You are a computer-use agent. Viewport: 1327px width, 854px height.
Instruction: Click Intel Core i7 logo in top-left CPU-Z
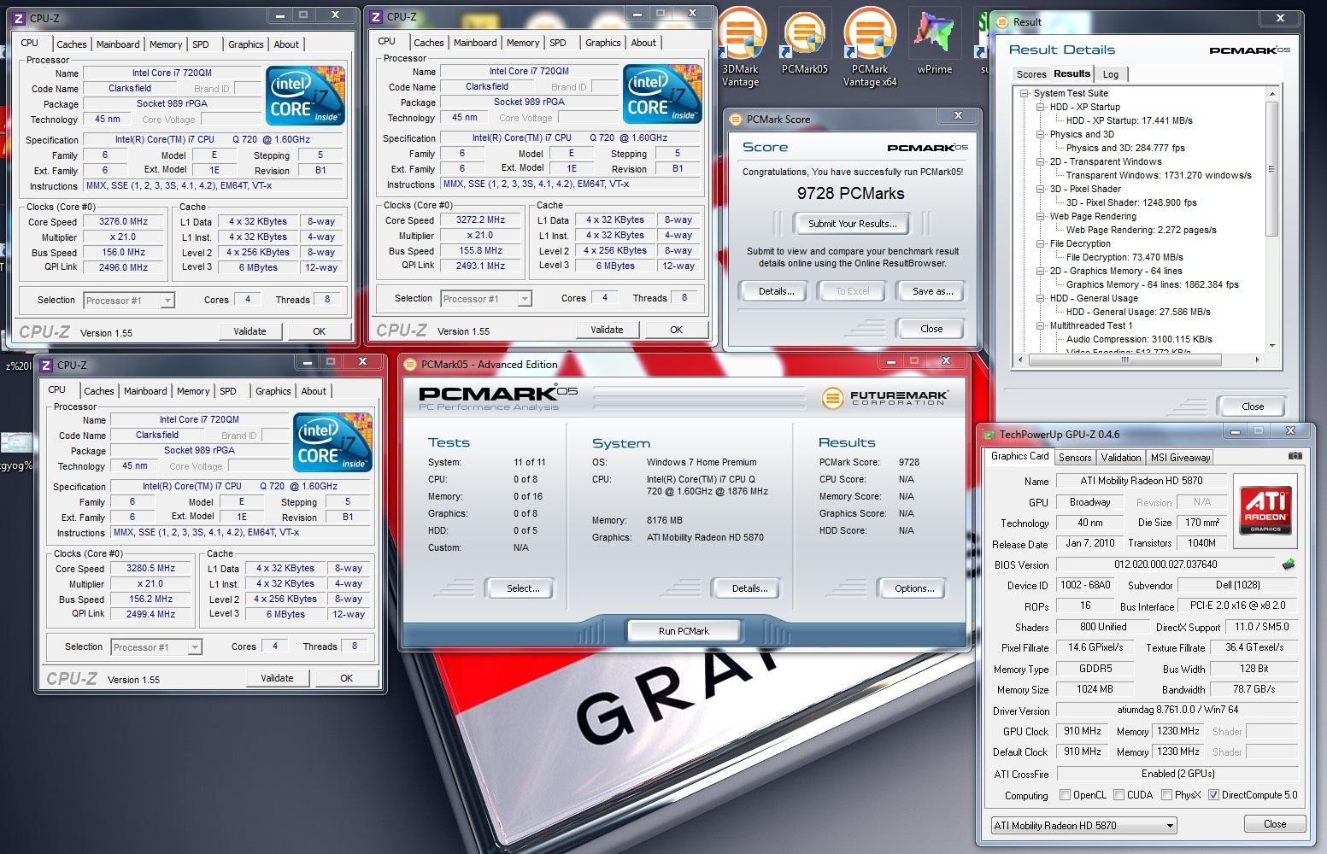point(305,95)
